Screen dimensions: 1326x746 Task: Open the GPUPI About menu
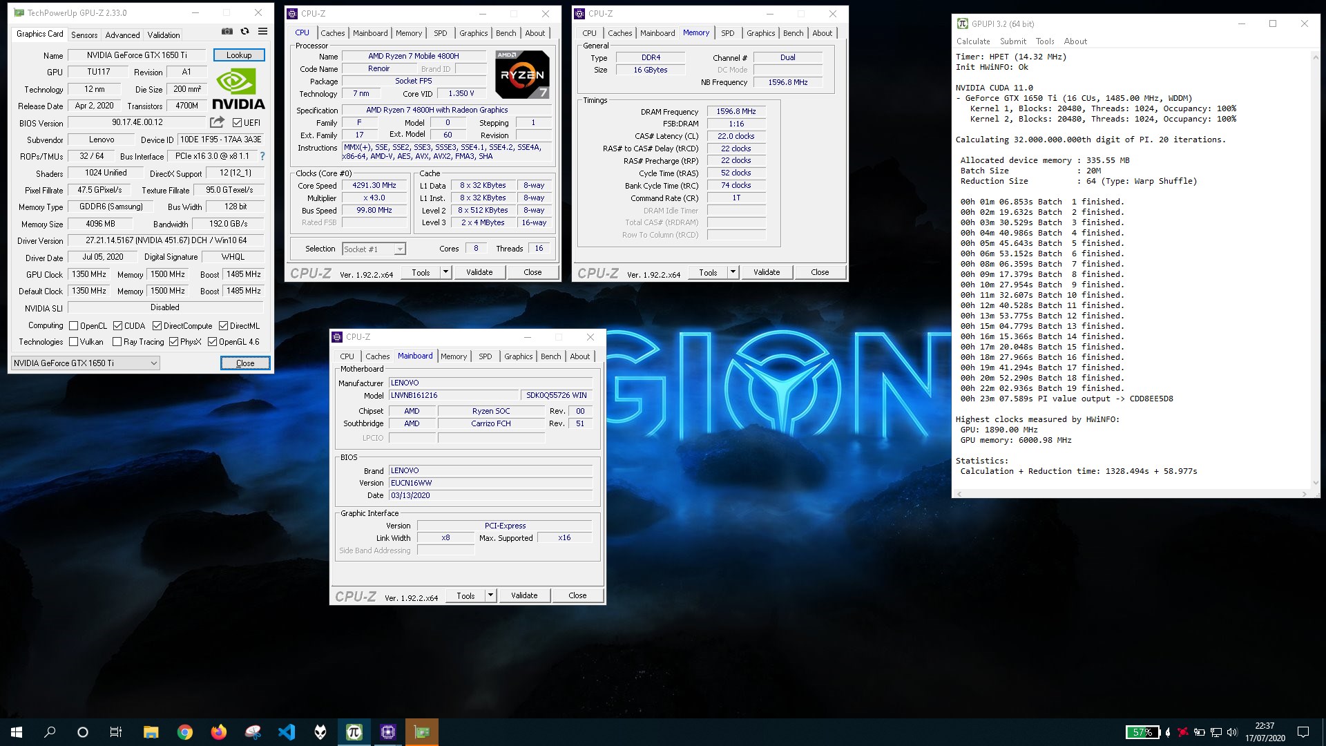(x=1075, y=41)
